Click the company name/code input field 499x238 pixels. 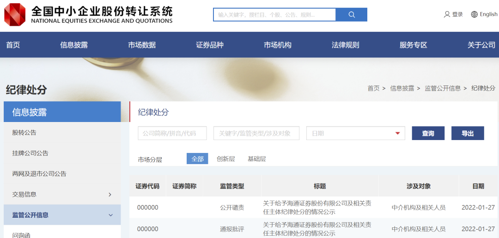click(173, 134)
